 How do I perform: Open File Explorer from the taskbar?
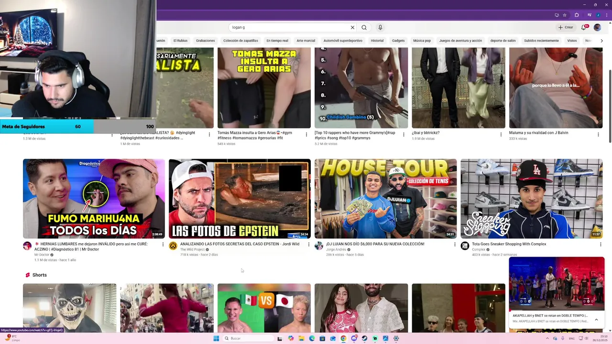click(301, 338)
